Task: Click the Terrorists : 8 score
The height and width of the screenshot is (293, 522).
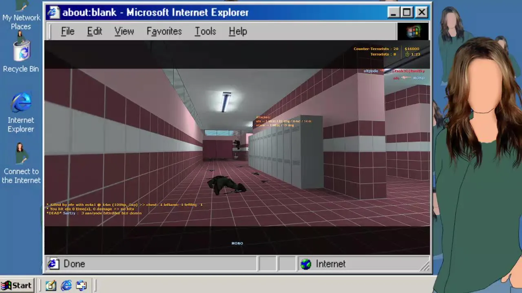Action: pos(383,54)
